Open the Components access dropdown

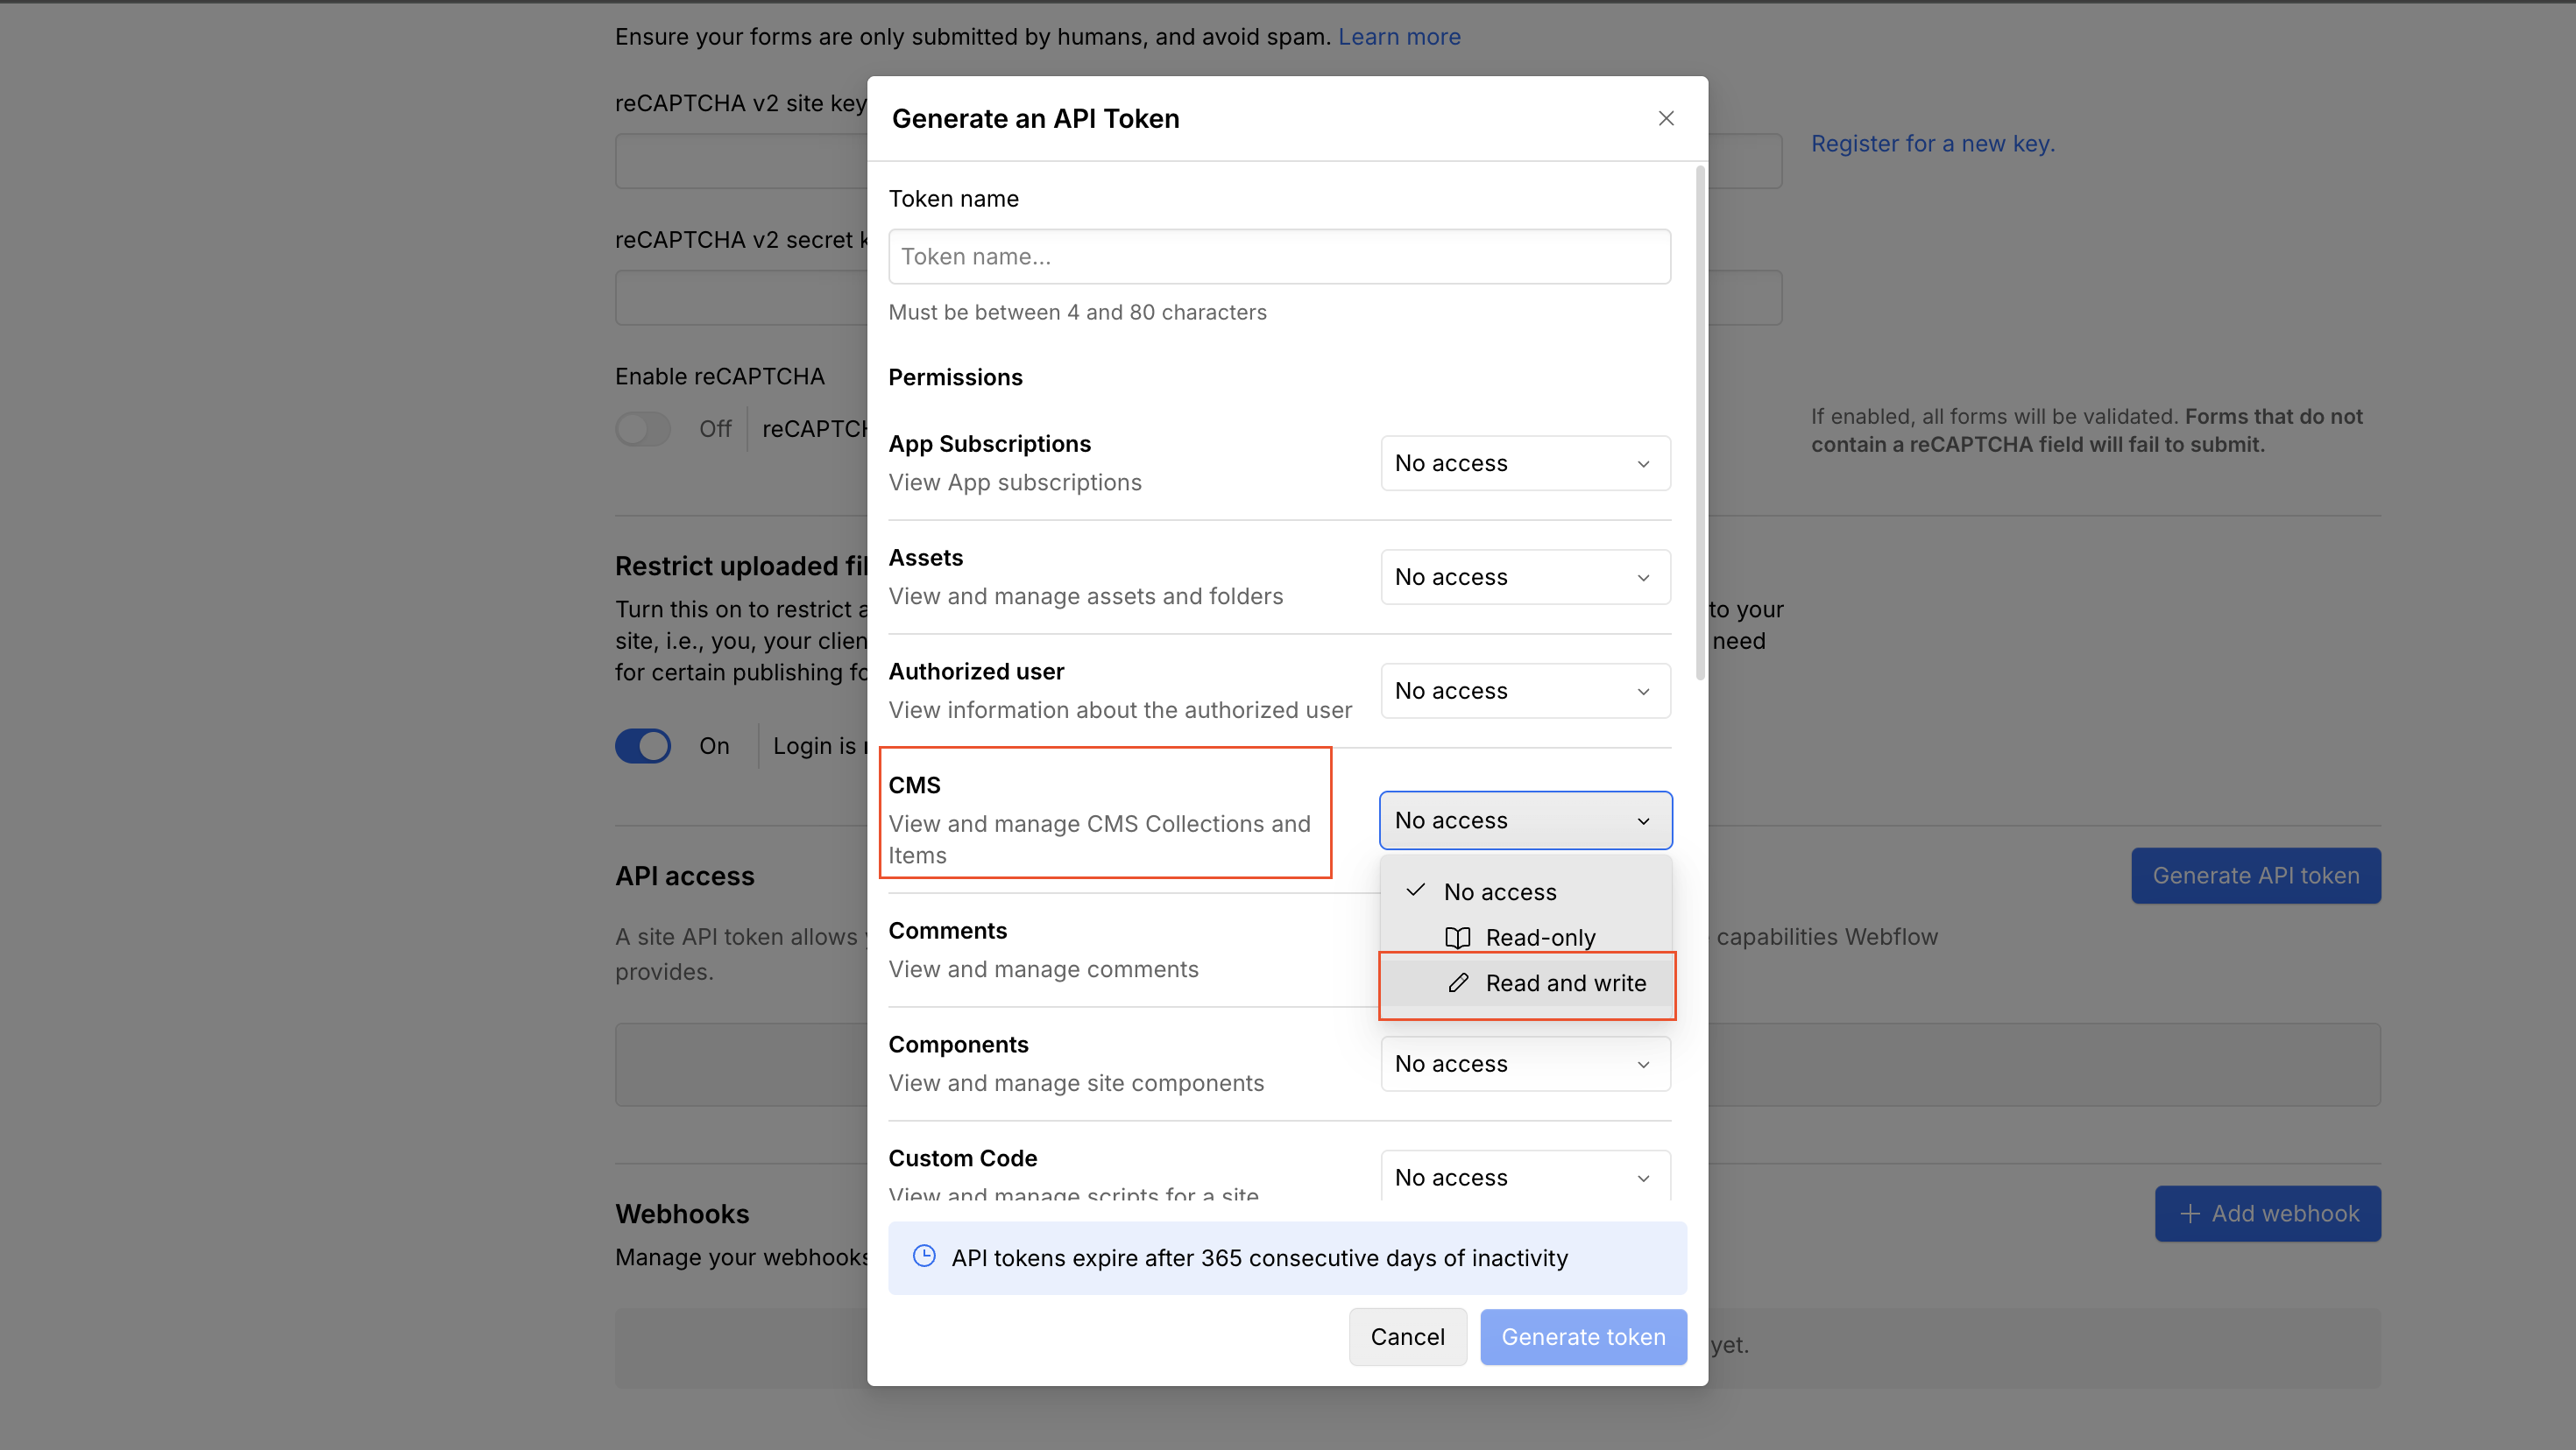(x=1524, y=1063)
